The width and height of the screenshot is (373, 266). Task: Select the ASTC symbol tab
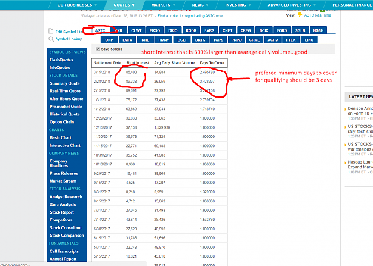[100, 30]
